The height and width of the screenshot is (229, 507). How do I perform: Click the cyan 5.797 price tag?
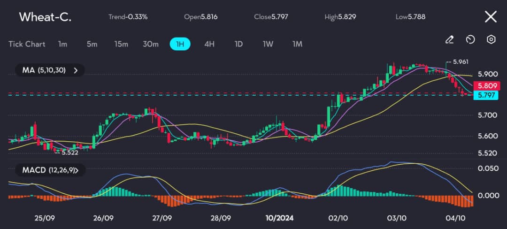(x=487, y=95)
